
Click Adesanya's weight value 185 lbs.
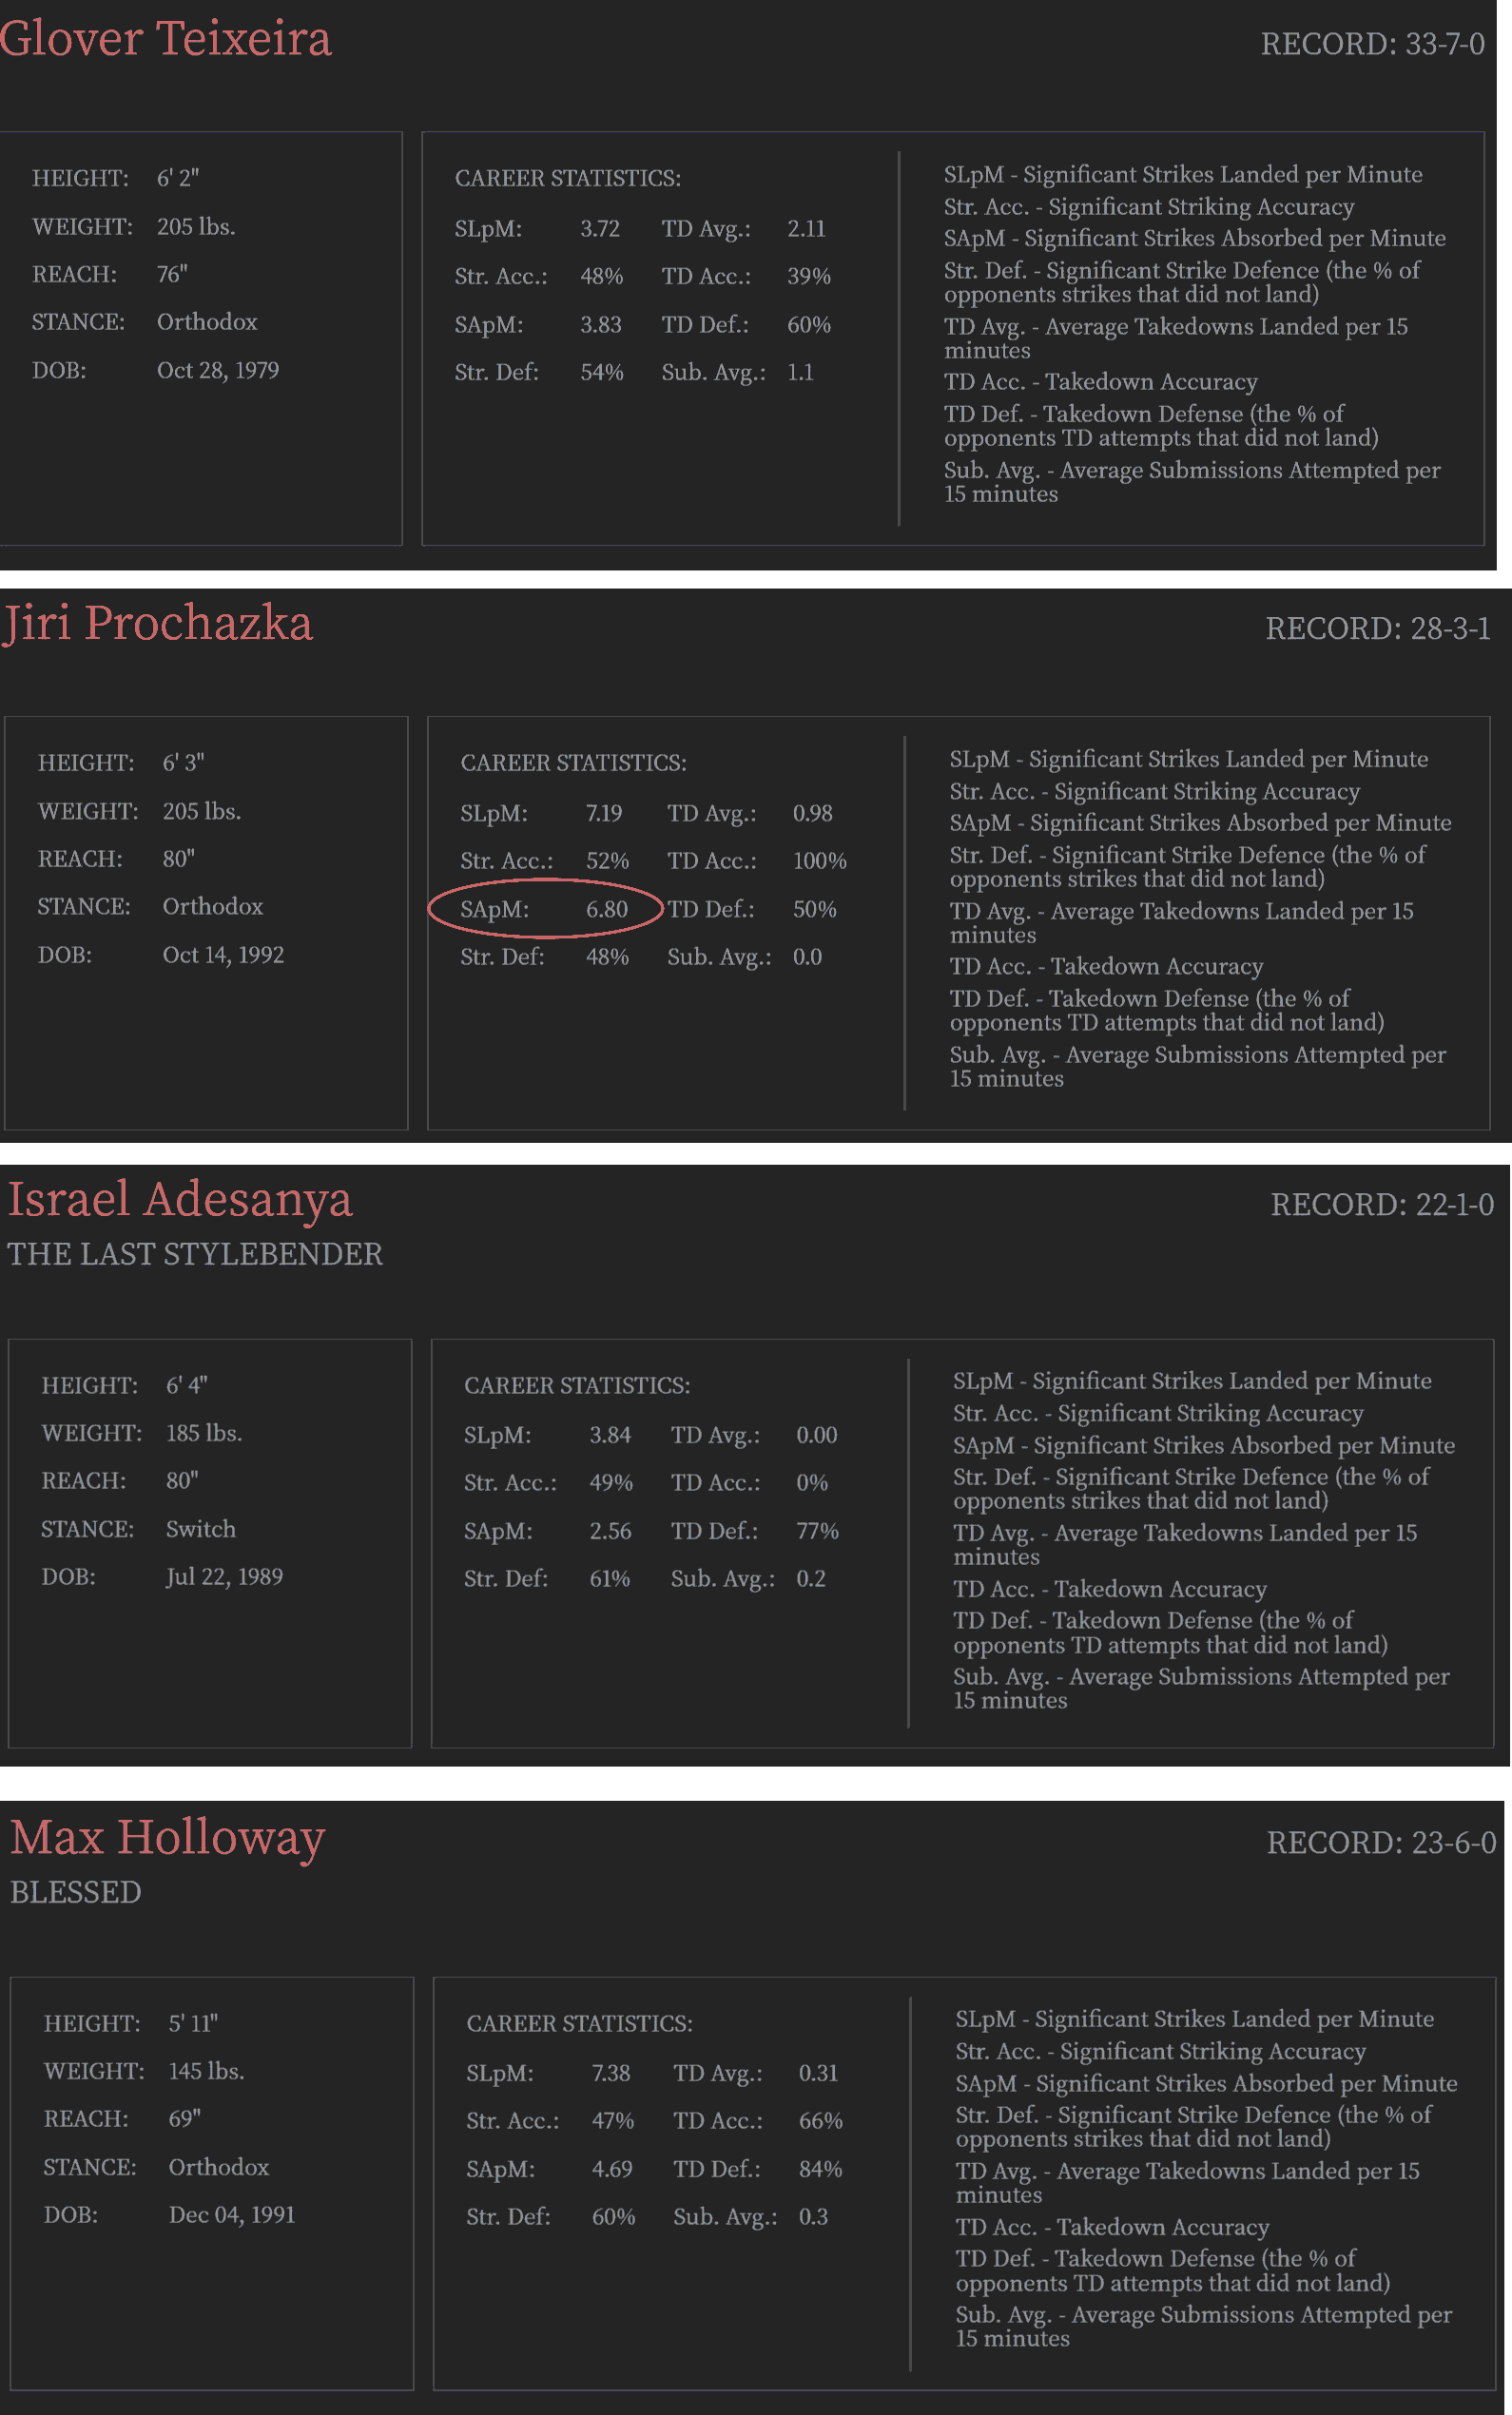pos(204,1433)
